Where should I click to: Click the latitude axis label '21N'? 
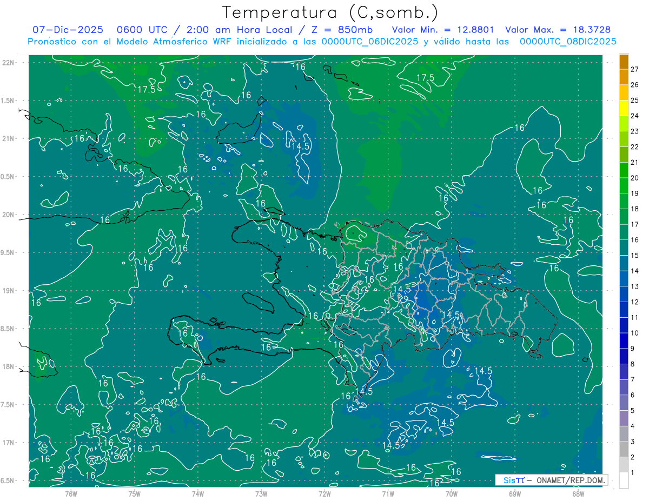(x=8, y=138)
